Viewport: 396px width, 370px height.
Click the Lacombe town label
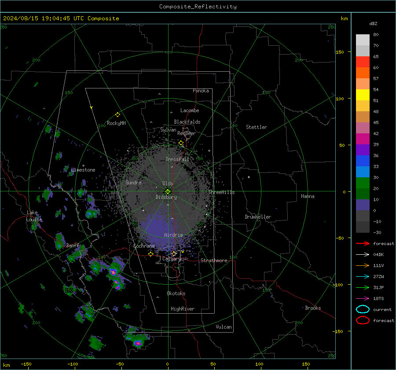click(190, 110)
